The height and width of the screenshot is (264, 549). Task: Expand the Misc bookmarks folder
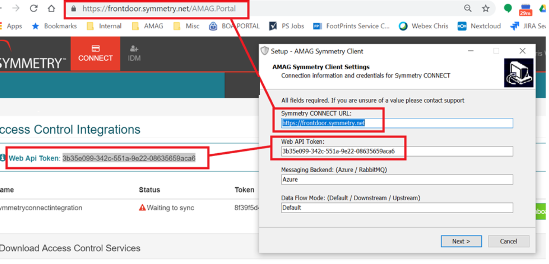tap(187, 26)
